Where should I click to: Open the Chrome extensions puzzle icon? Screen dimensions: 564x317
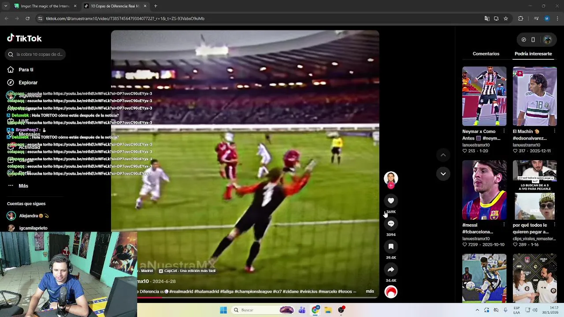[521, 18]
